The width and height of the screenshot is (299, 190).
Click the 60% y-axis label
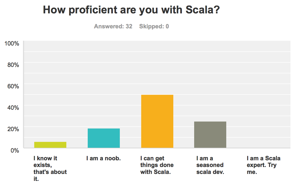coord(13,86)
